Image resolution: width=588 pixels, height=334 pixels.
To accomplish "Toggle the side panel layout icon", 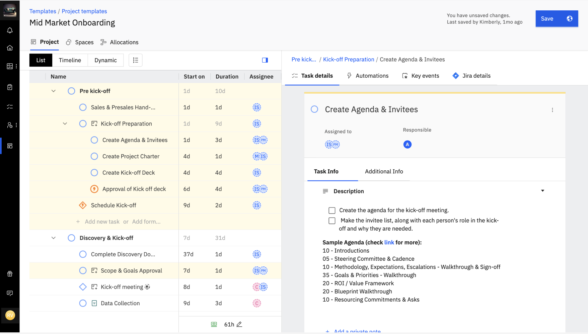I will coord(265,60).
